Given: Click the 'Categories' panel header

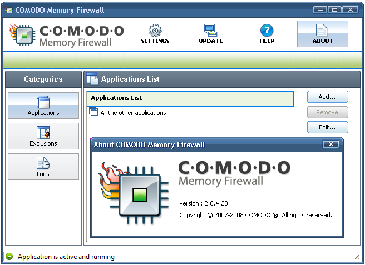Looking at the screenshot, I should click(x=43, y=79).
